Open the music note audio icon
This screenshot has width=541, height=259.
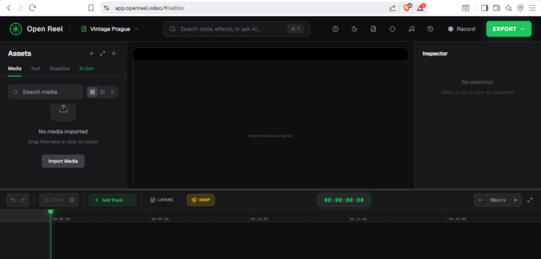(411, 29)
